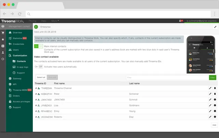Open Credentials in the sidebar
The image size is (219, 138).
(x=19, y=44)
